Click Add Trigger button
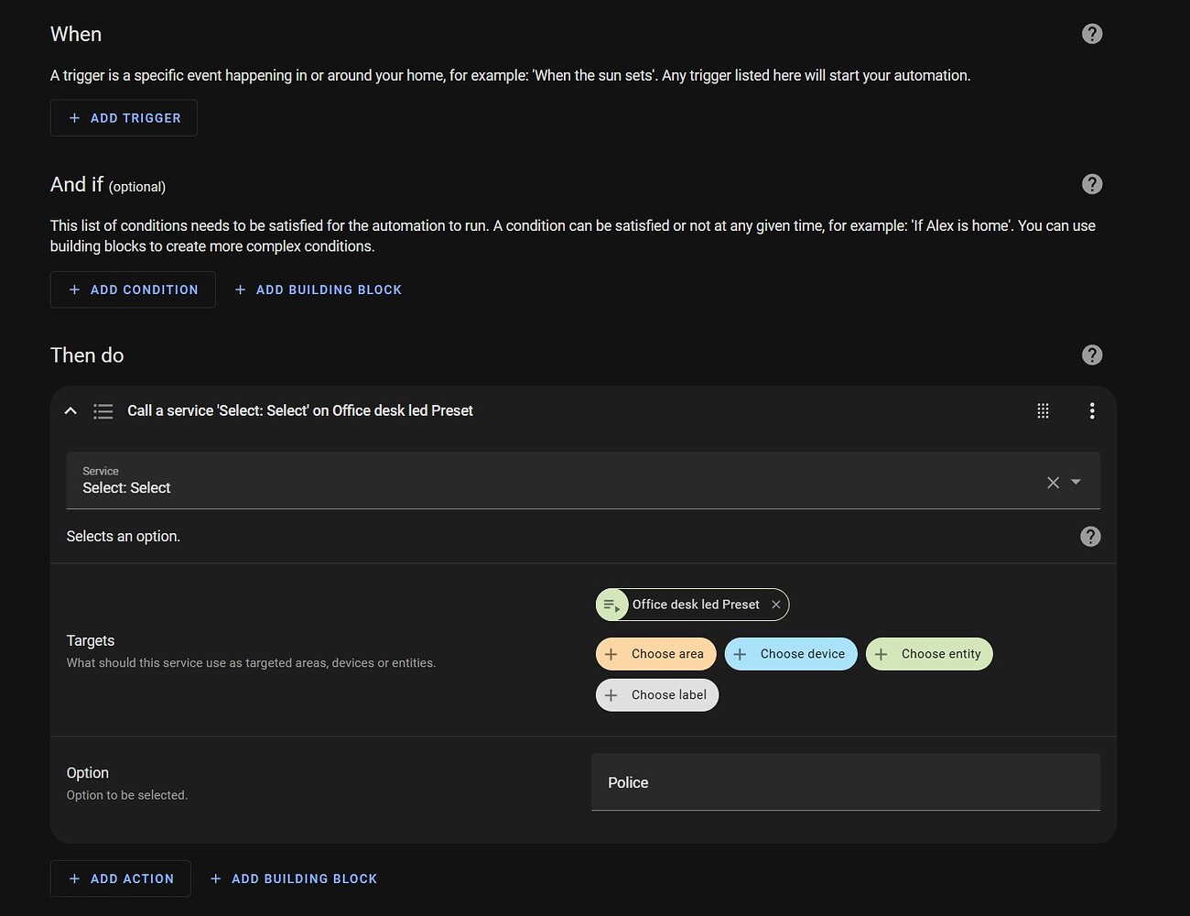The width and height of the screenshot is (1190, 916). [x=124, y=118]
